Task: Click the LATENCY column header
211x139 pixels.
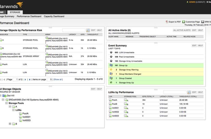Action: point(72,34)
